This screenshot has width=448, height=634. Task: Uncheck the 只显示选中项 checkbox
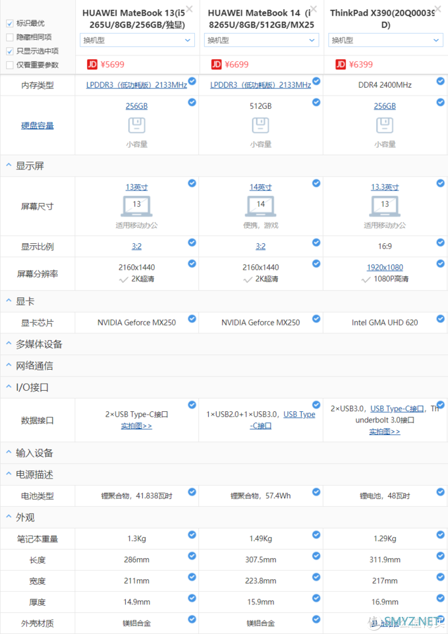point(10,51)
